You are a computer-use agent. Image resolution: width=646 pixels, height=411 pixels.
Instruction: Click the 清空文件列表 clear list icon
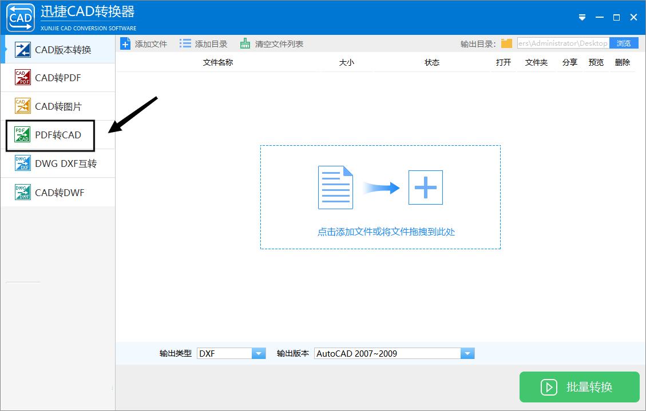[x=244, y=42]
